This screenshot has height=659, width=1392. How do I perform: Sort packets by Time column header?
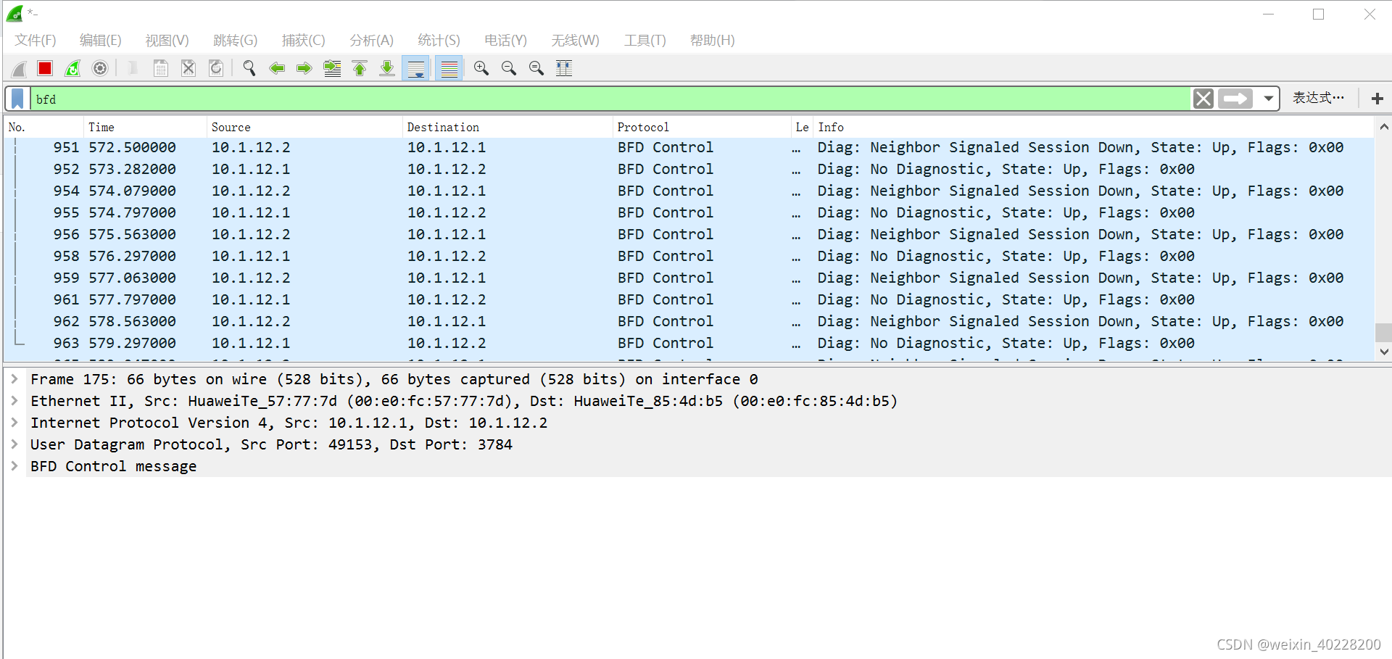[145, 127]
